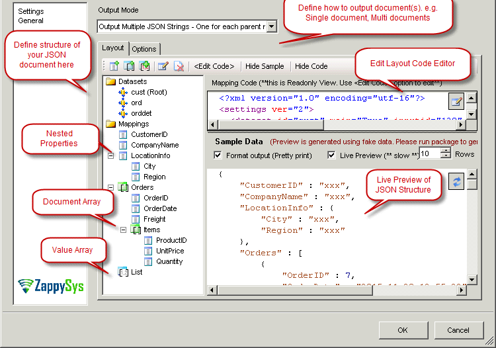Click the Delete item red X icon

[179, 66]
